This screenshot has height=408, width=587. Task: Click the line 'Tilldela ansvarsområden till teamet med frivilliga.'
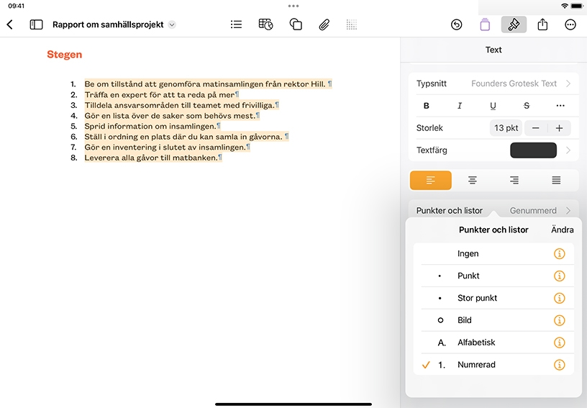[x=179, y=105]
